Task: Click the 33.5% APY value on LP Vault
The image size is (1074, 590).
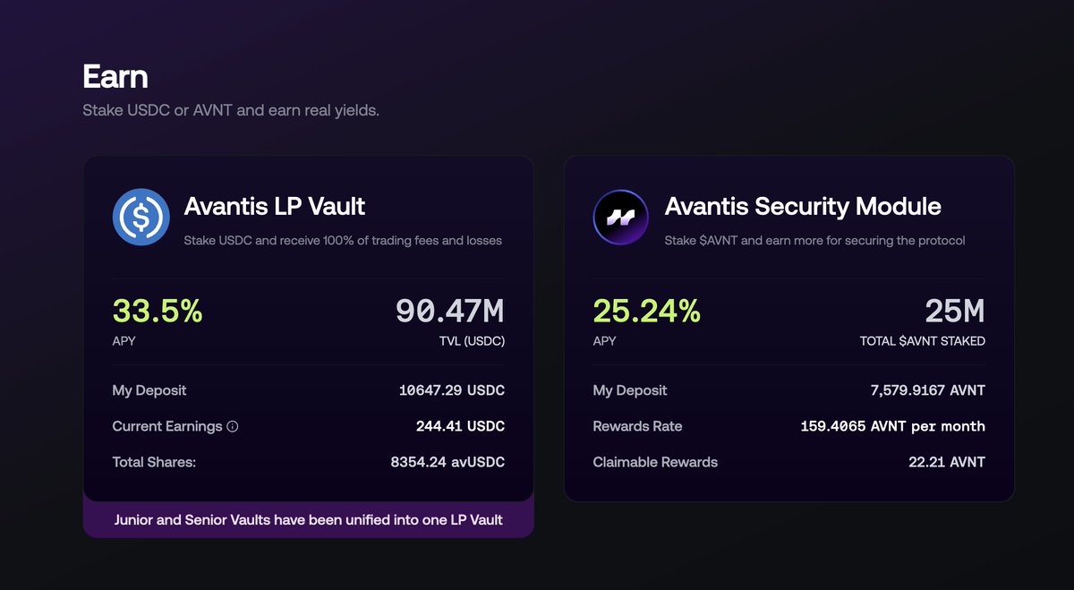Action: coord(157,311)
